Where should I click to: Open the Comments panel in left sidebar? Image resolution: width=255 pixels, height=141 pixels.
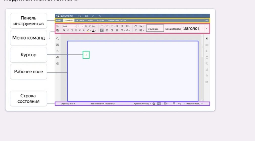[x=57, y=45]
